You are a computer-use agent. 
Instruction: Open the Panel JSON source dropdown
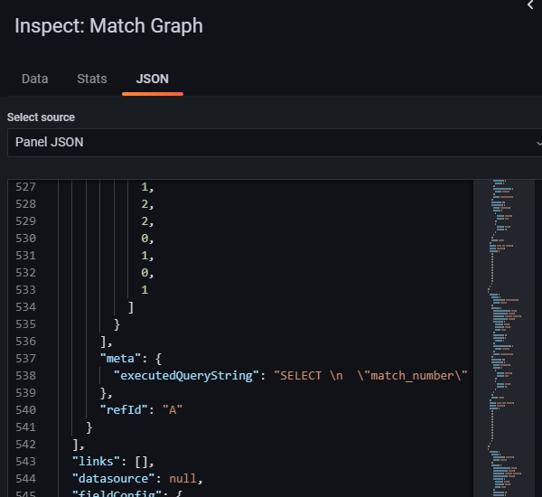pos(275,143)
